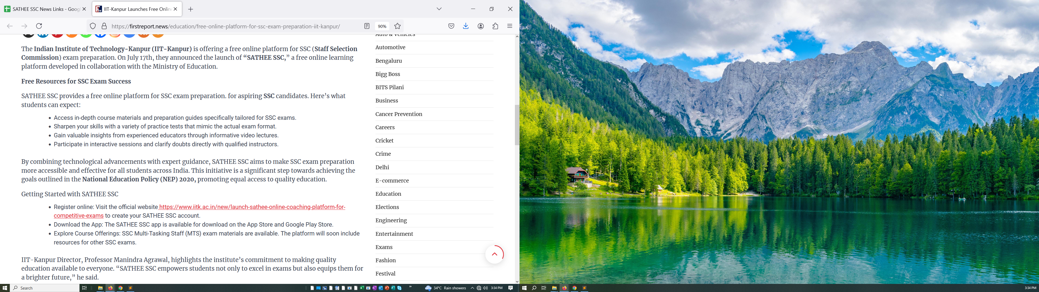Go forward using the forward arrow

point(24,26)
